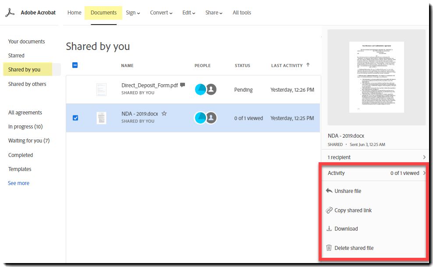Open All tools in top navigation
The height and width of the screenshot is (267, 433).
[241, 13]
